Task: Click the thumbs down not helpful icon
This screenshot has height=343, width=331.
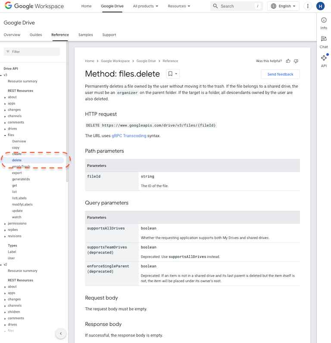Action: click(x=296, y=61)
